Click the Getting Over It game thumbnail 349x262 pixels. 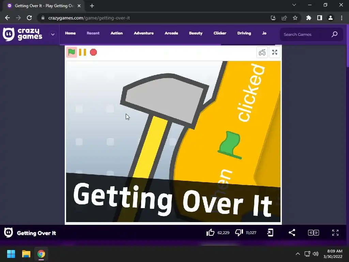tap(173, 142)
